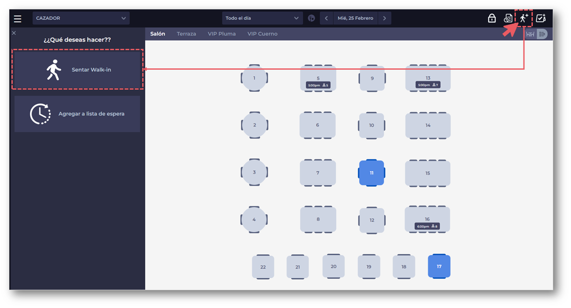Select table 18
The image size is (571, 308).
pyautogui.click(x=404, y=267)
